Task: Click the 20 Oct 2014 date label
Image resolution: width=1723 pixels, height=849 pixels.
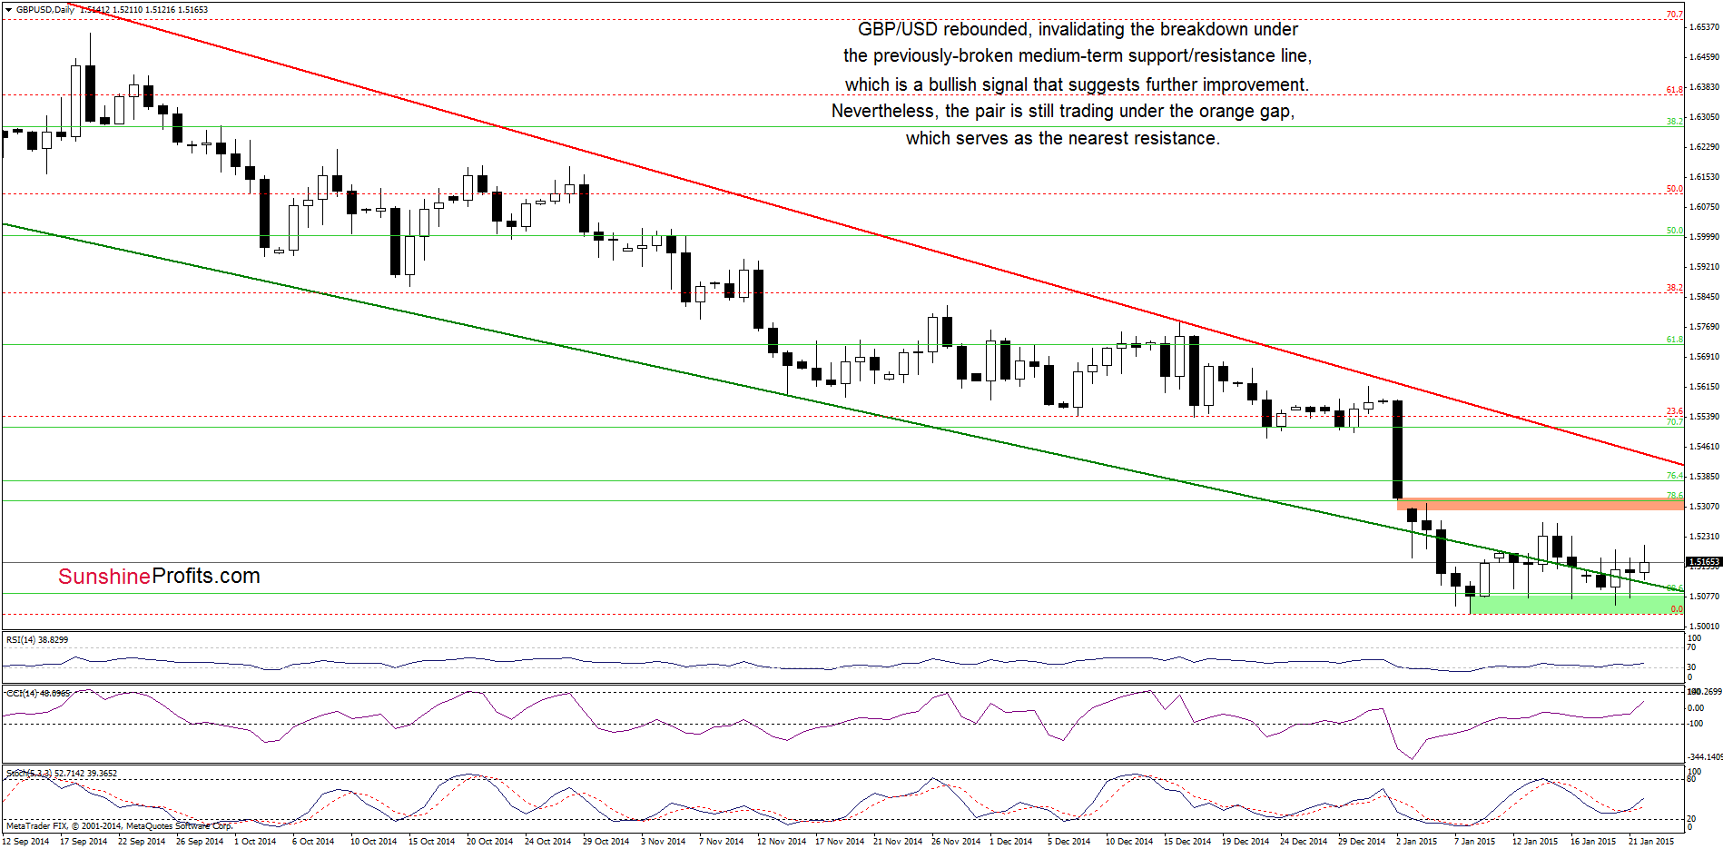Action: [489, 842]
